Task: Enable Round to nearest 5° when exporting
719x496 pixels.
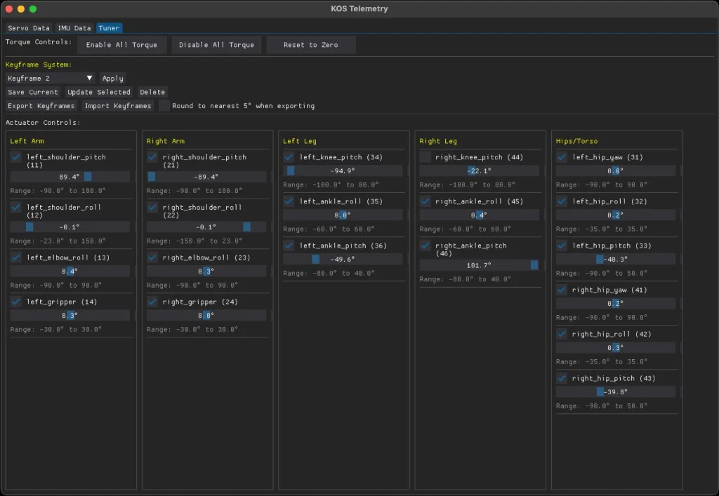Action: click(x=164, y=106)
